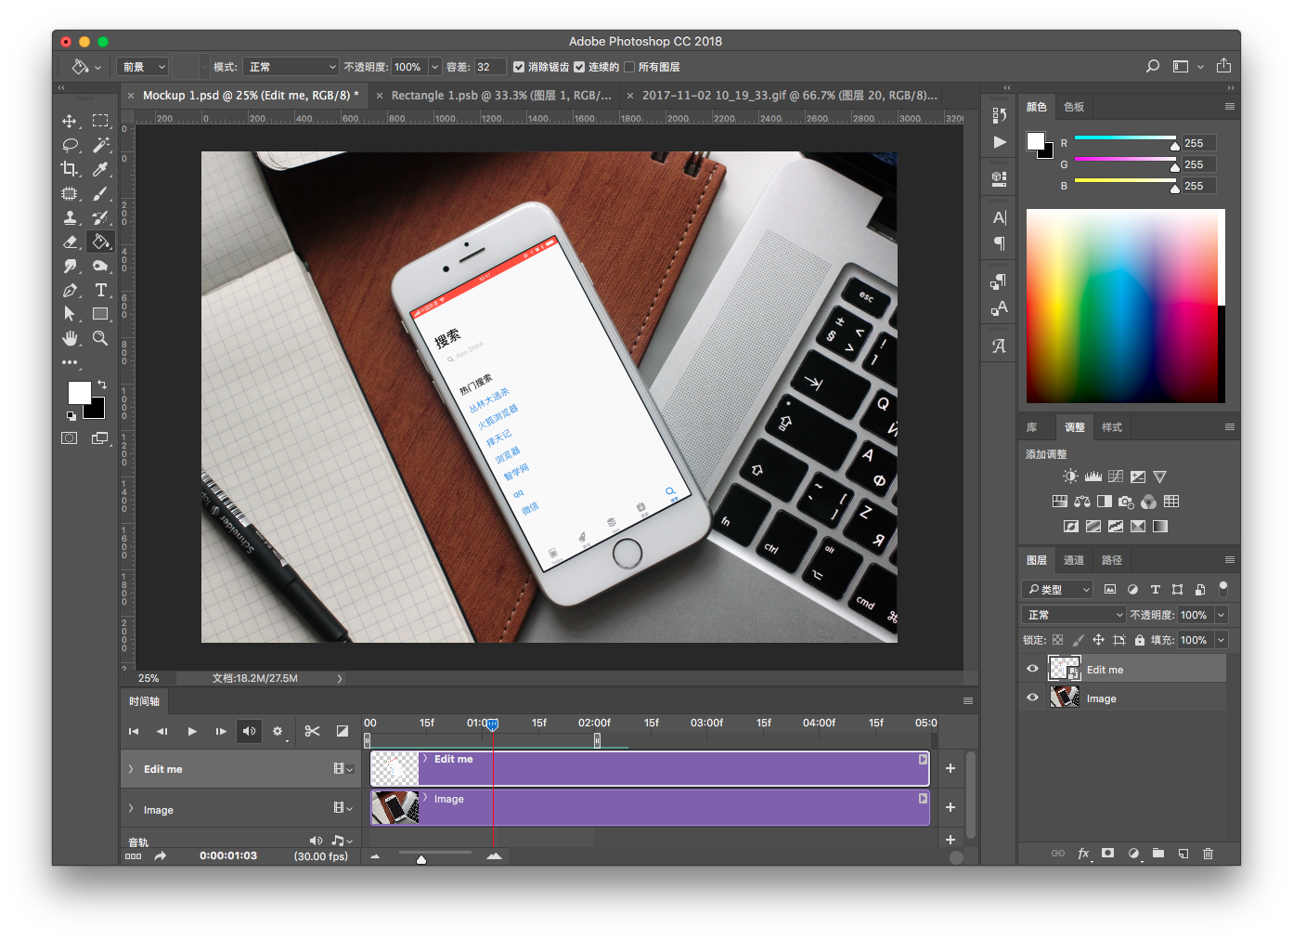Enable the 所有图层 checkbox
Image resolution: width=1293 pixels, height=940 pixels.
629,67
